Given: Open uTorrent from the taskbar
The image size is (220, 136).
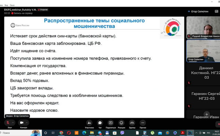Looking at the screenshot, I should click(x=153, y=133).
